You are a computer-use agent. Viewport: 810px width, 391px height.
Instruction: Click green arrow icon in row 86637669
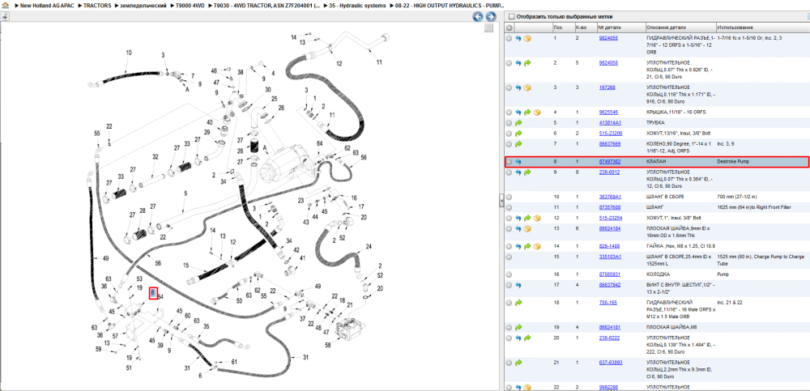pos(518,144)
